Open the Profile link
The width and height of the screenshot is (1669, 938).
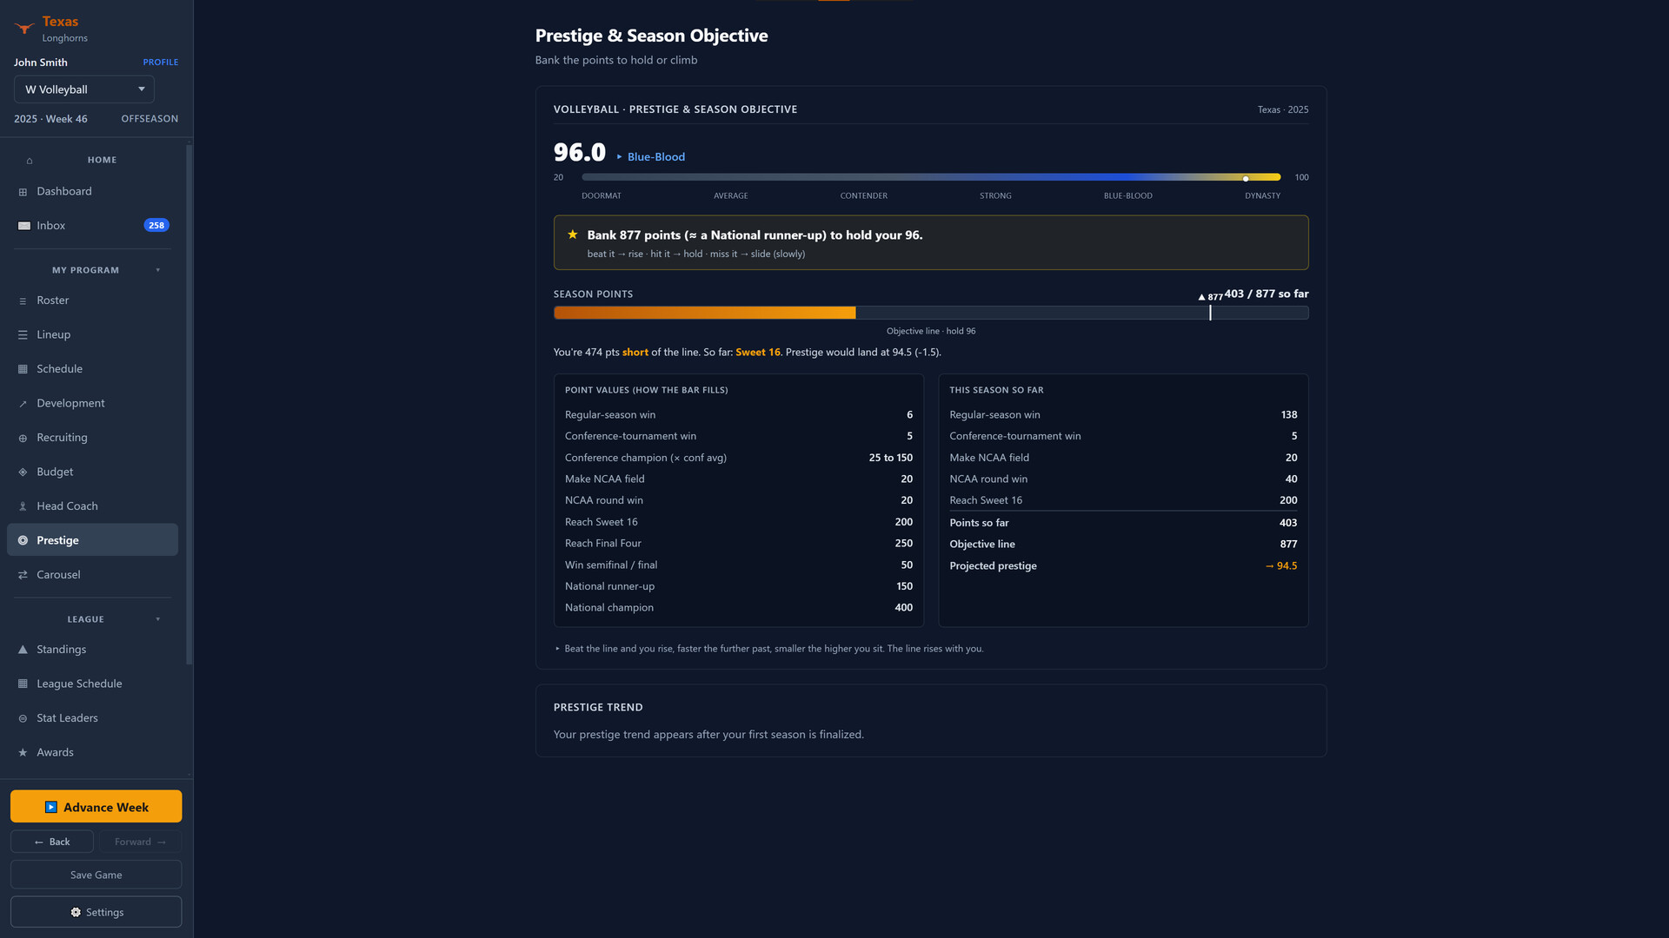point(161,63)
